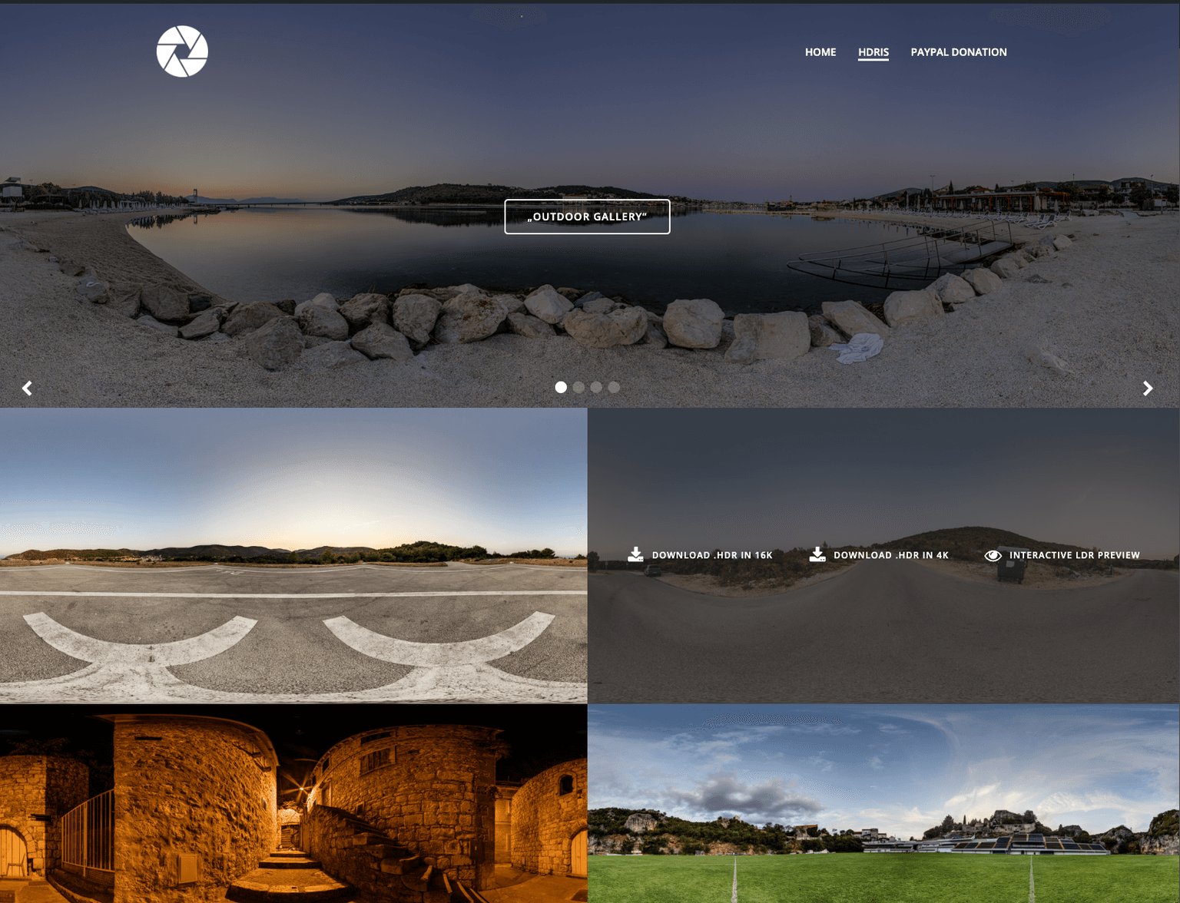Open the orange stone alley night thumbnail

coord(293,803)
